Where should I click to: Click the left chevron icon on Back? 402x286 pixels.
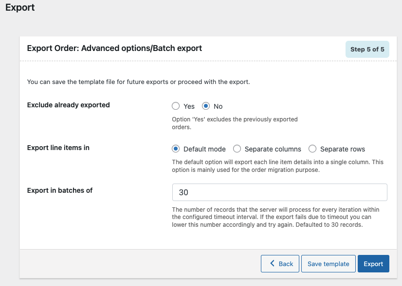(272, 263)
